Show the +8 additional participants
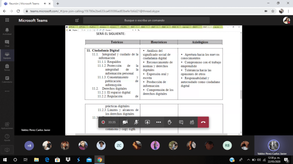Screen dimensions: 293x164 (29, 145)
